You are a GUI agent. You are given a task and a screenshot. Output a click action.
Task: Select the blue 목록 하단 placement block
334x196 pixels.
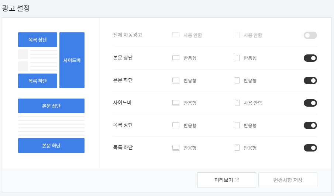click(38, 81)
